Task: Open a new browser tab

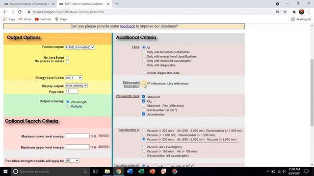Action: [117, 4]
